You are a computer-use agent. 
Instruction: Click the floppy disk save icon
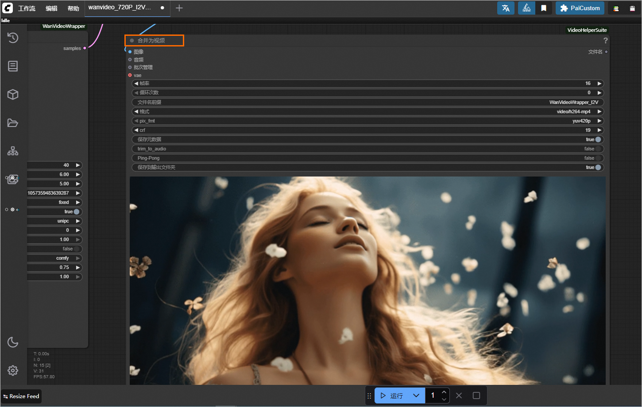(632, 8)
